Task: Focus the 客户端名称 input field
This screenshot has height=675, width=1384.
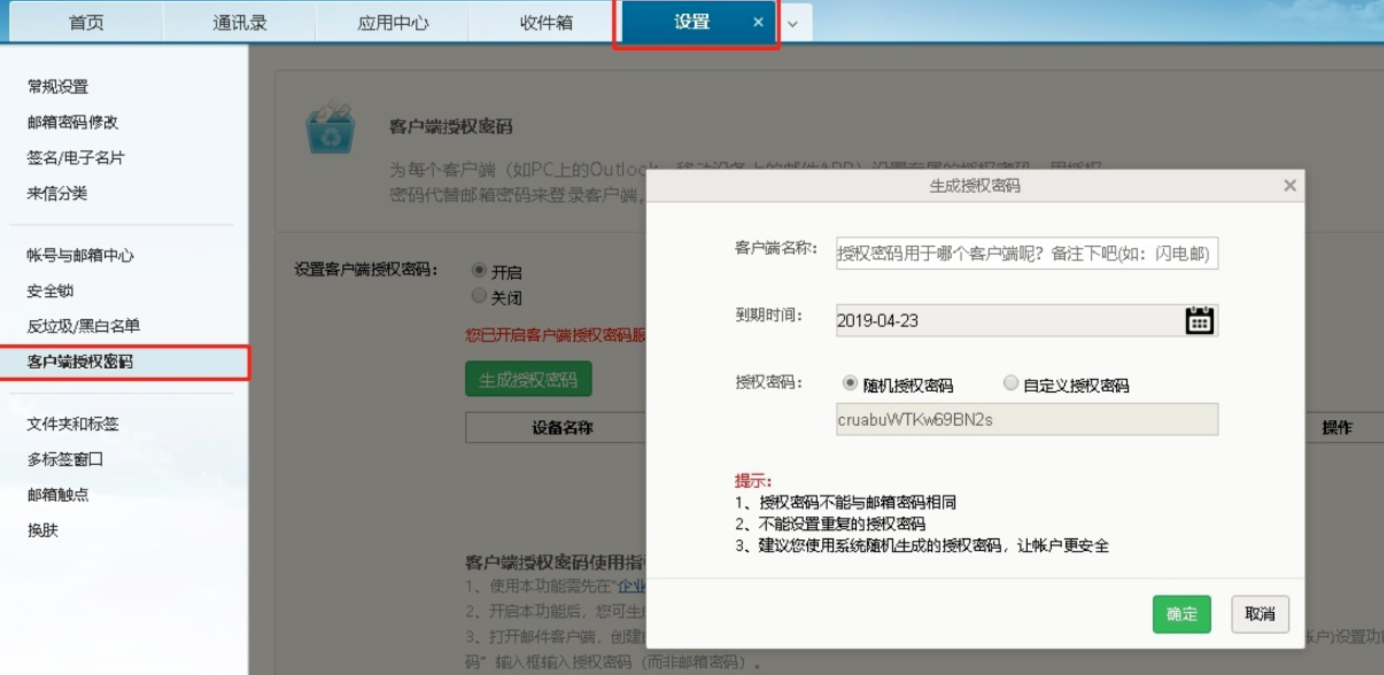Action: [x=1026, y=253]
